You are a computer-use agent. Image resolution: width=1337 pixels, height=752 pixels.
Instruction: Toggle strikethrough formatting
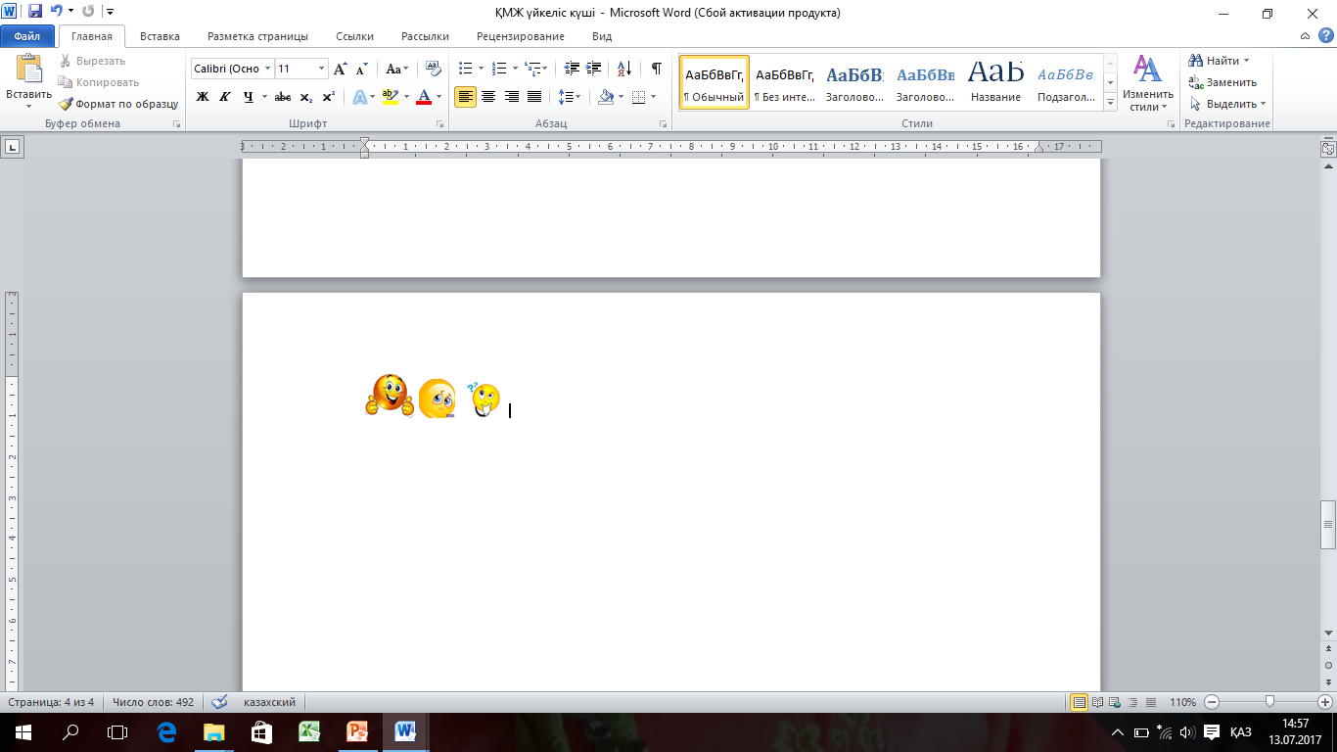pos(283,97)
